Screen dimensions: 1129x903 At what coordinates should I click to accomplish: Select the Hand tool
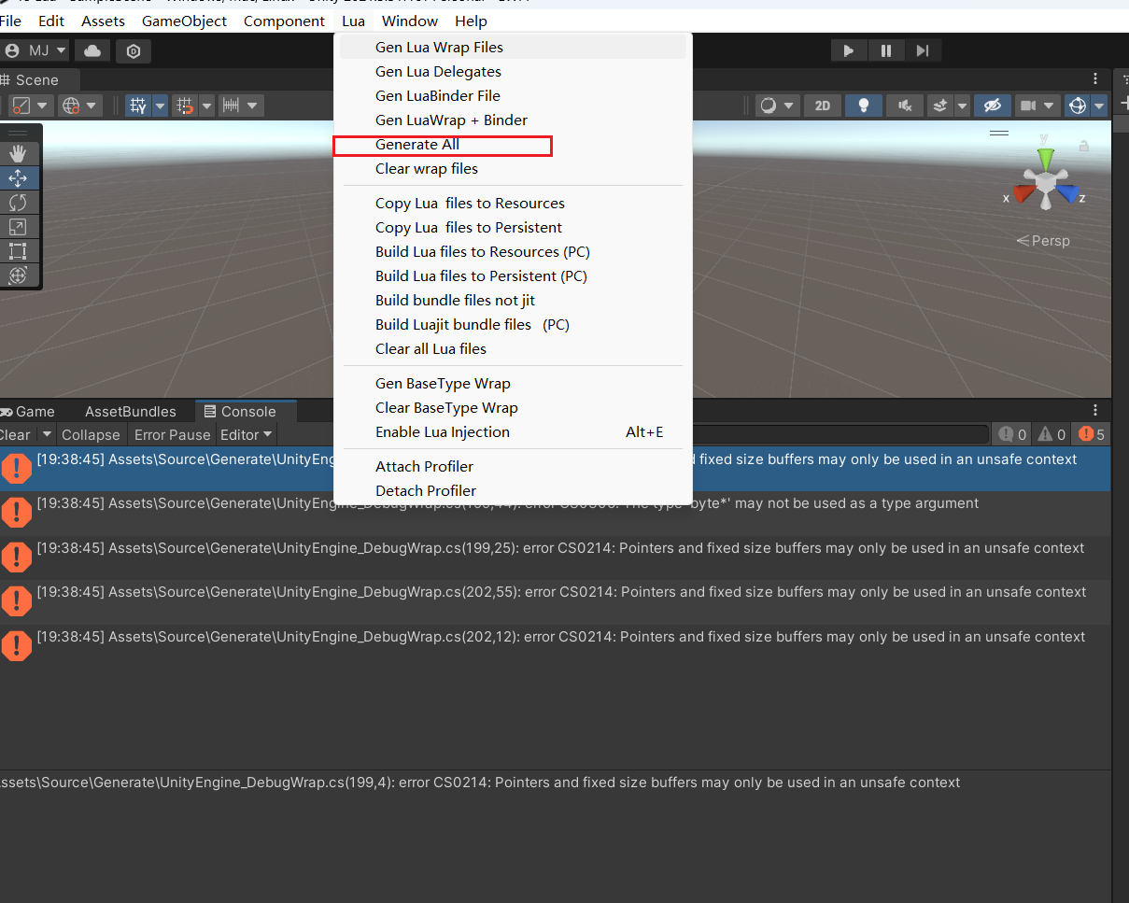pyautogui.click(x=21, y=153)
